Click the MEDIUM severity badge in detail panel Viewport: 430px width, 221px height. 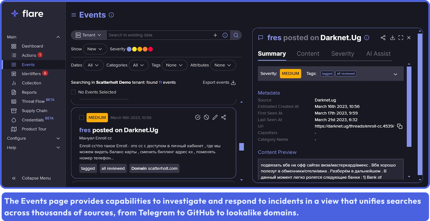290,74
